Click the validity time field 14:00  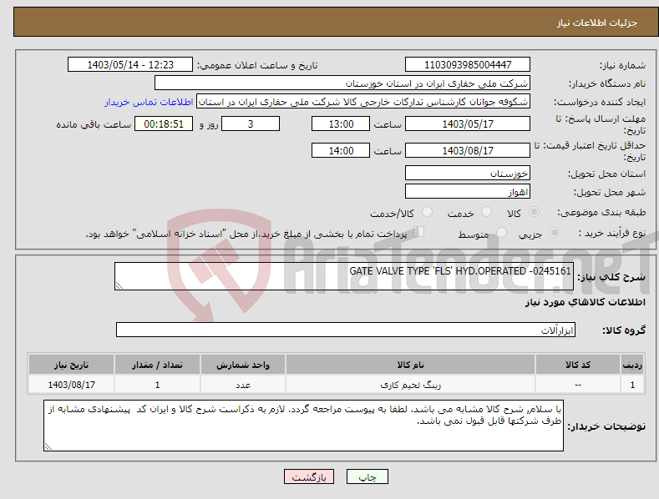(x=341, y=150)
